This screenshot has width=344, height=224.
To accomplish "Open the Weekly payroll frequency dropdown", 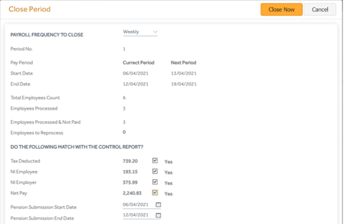I will point(140,32).
